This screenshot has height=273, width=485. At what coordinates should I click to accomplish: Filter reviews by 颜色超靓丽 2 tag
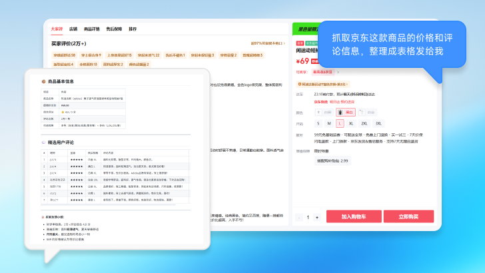(139, 65)
